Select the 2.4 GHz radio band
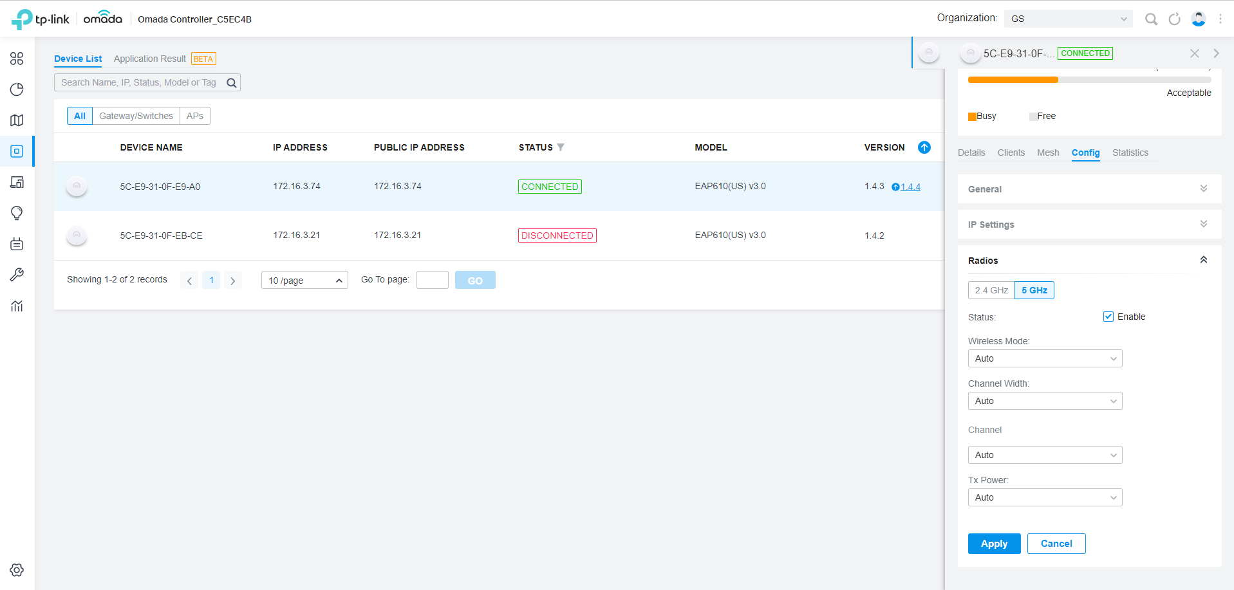 coord(991,290)
